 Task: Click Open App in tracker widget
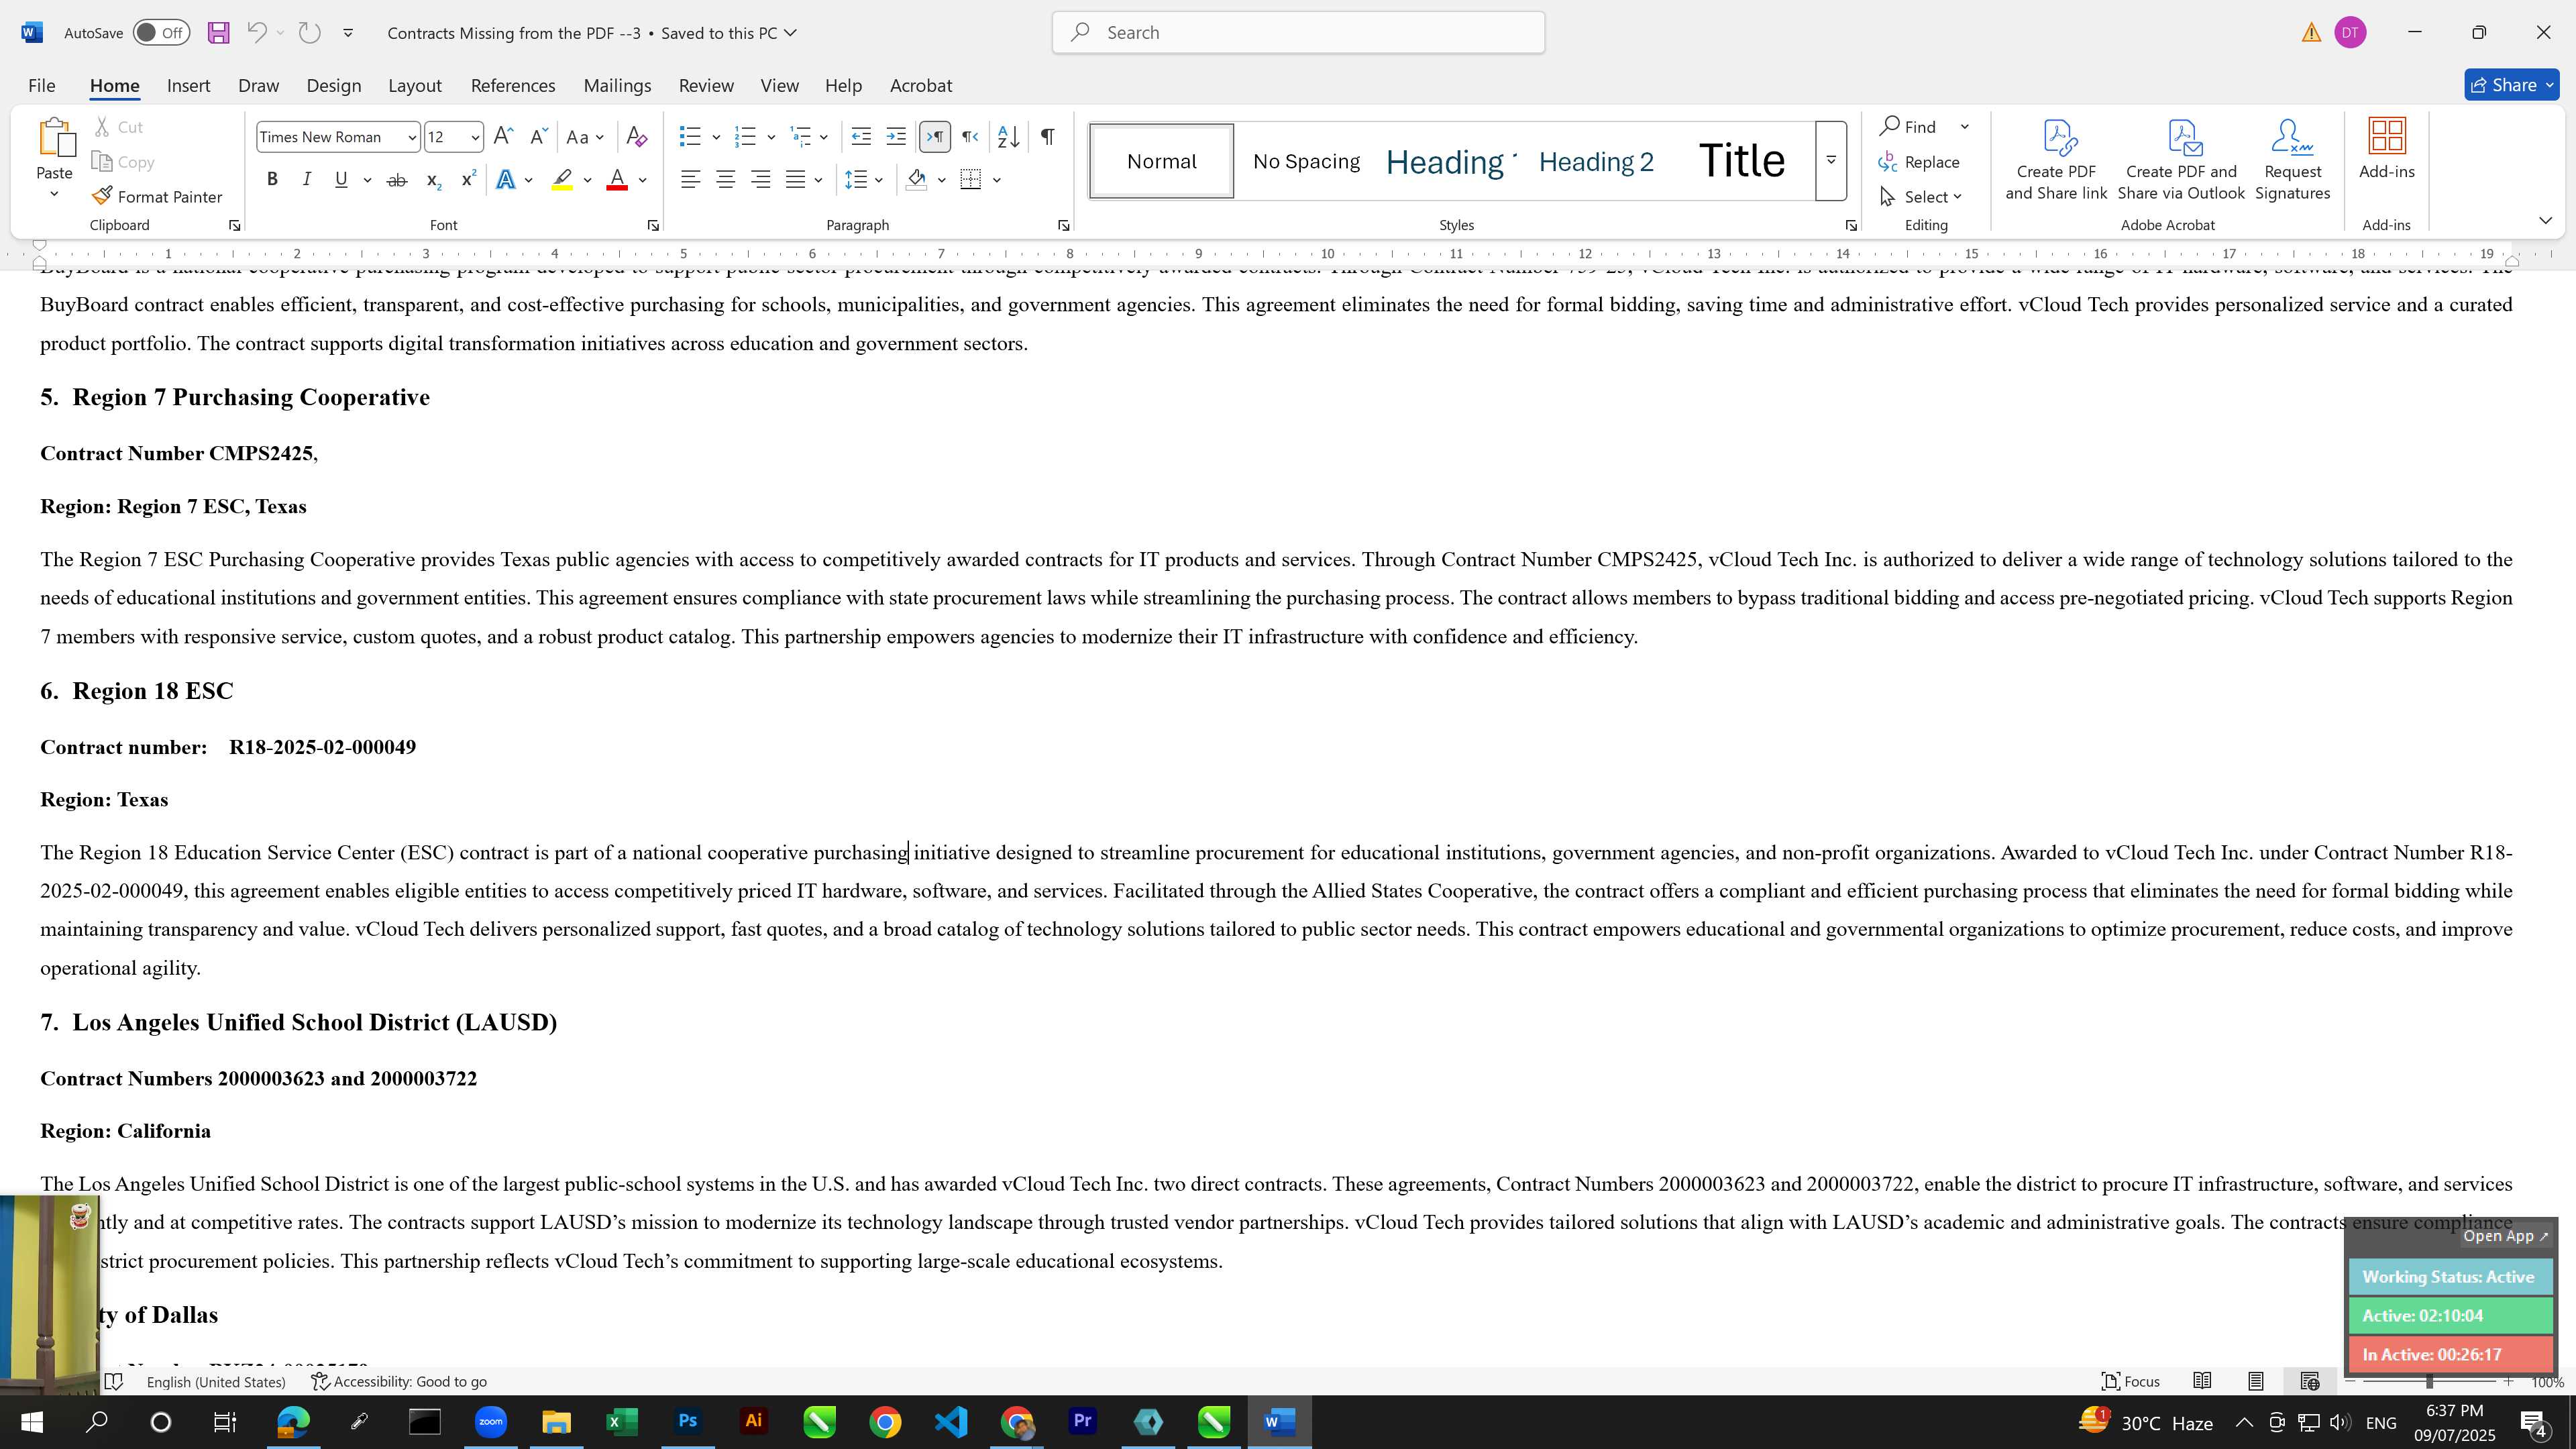click(2506, 1236)
